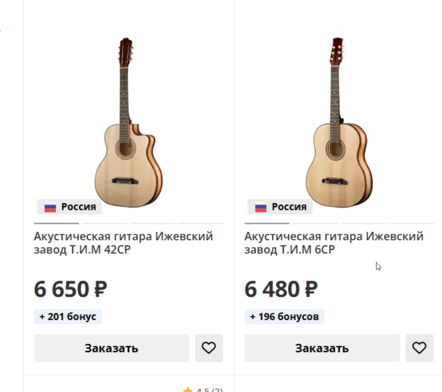Select third image indicator on 6CP card
Viewport: 442px width, 392px height.
point(363,223)
